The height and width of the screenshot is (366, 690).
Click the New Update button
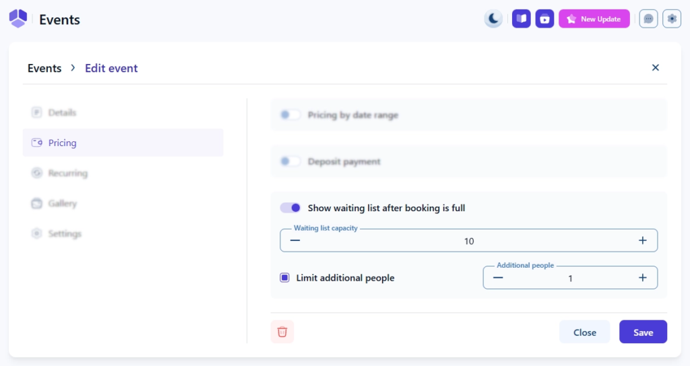594,19
